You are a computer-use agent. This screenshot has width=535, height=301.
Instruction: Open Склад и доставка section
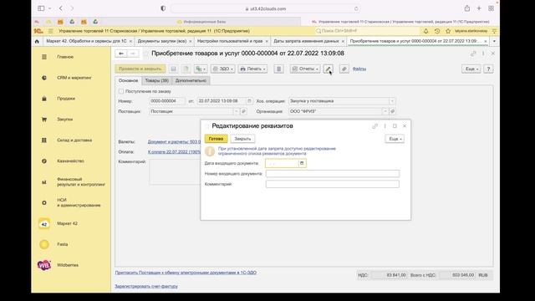pos(74,140)
